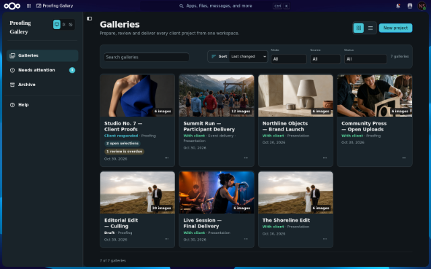This screenshot has height=269, width=431.
Task: Click the Studio No. 7 blue dress thumbnail
Action: point(137,95)
